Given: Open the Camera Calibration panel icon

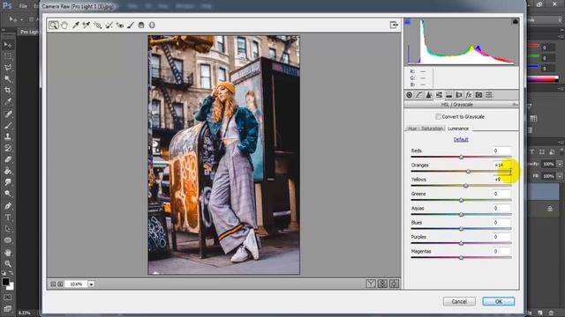Looking at the screenshot, I should tap(478, 95).
